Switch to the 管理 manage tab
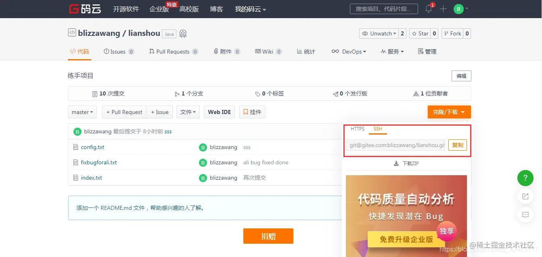 click(427, 52)
